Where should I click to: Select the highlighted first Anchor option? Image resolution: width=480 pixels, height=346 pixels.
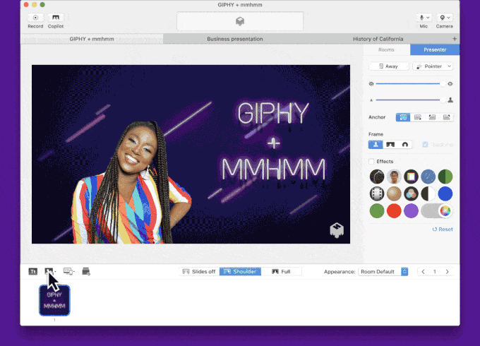coord(403,117)
